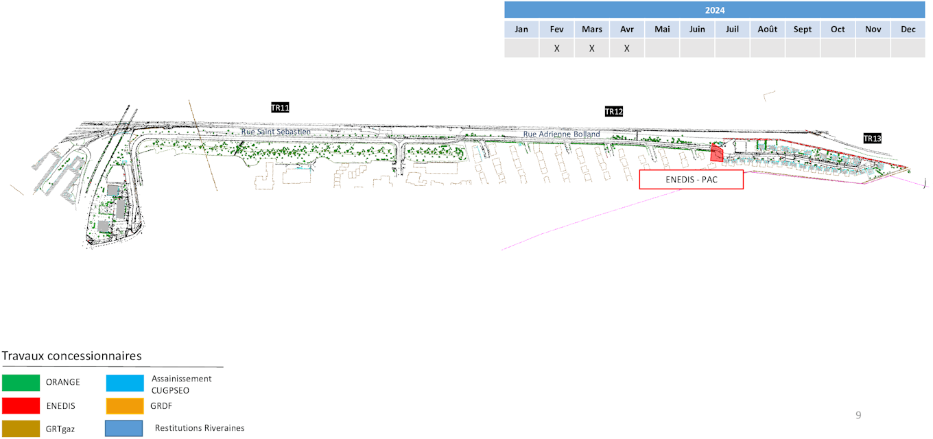Select the X mark under Mars
Viewport: 933px width, 439px height.
tap(592, 49)
